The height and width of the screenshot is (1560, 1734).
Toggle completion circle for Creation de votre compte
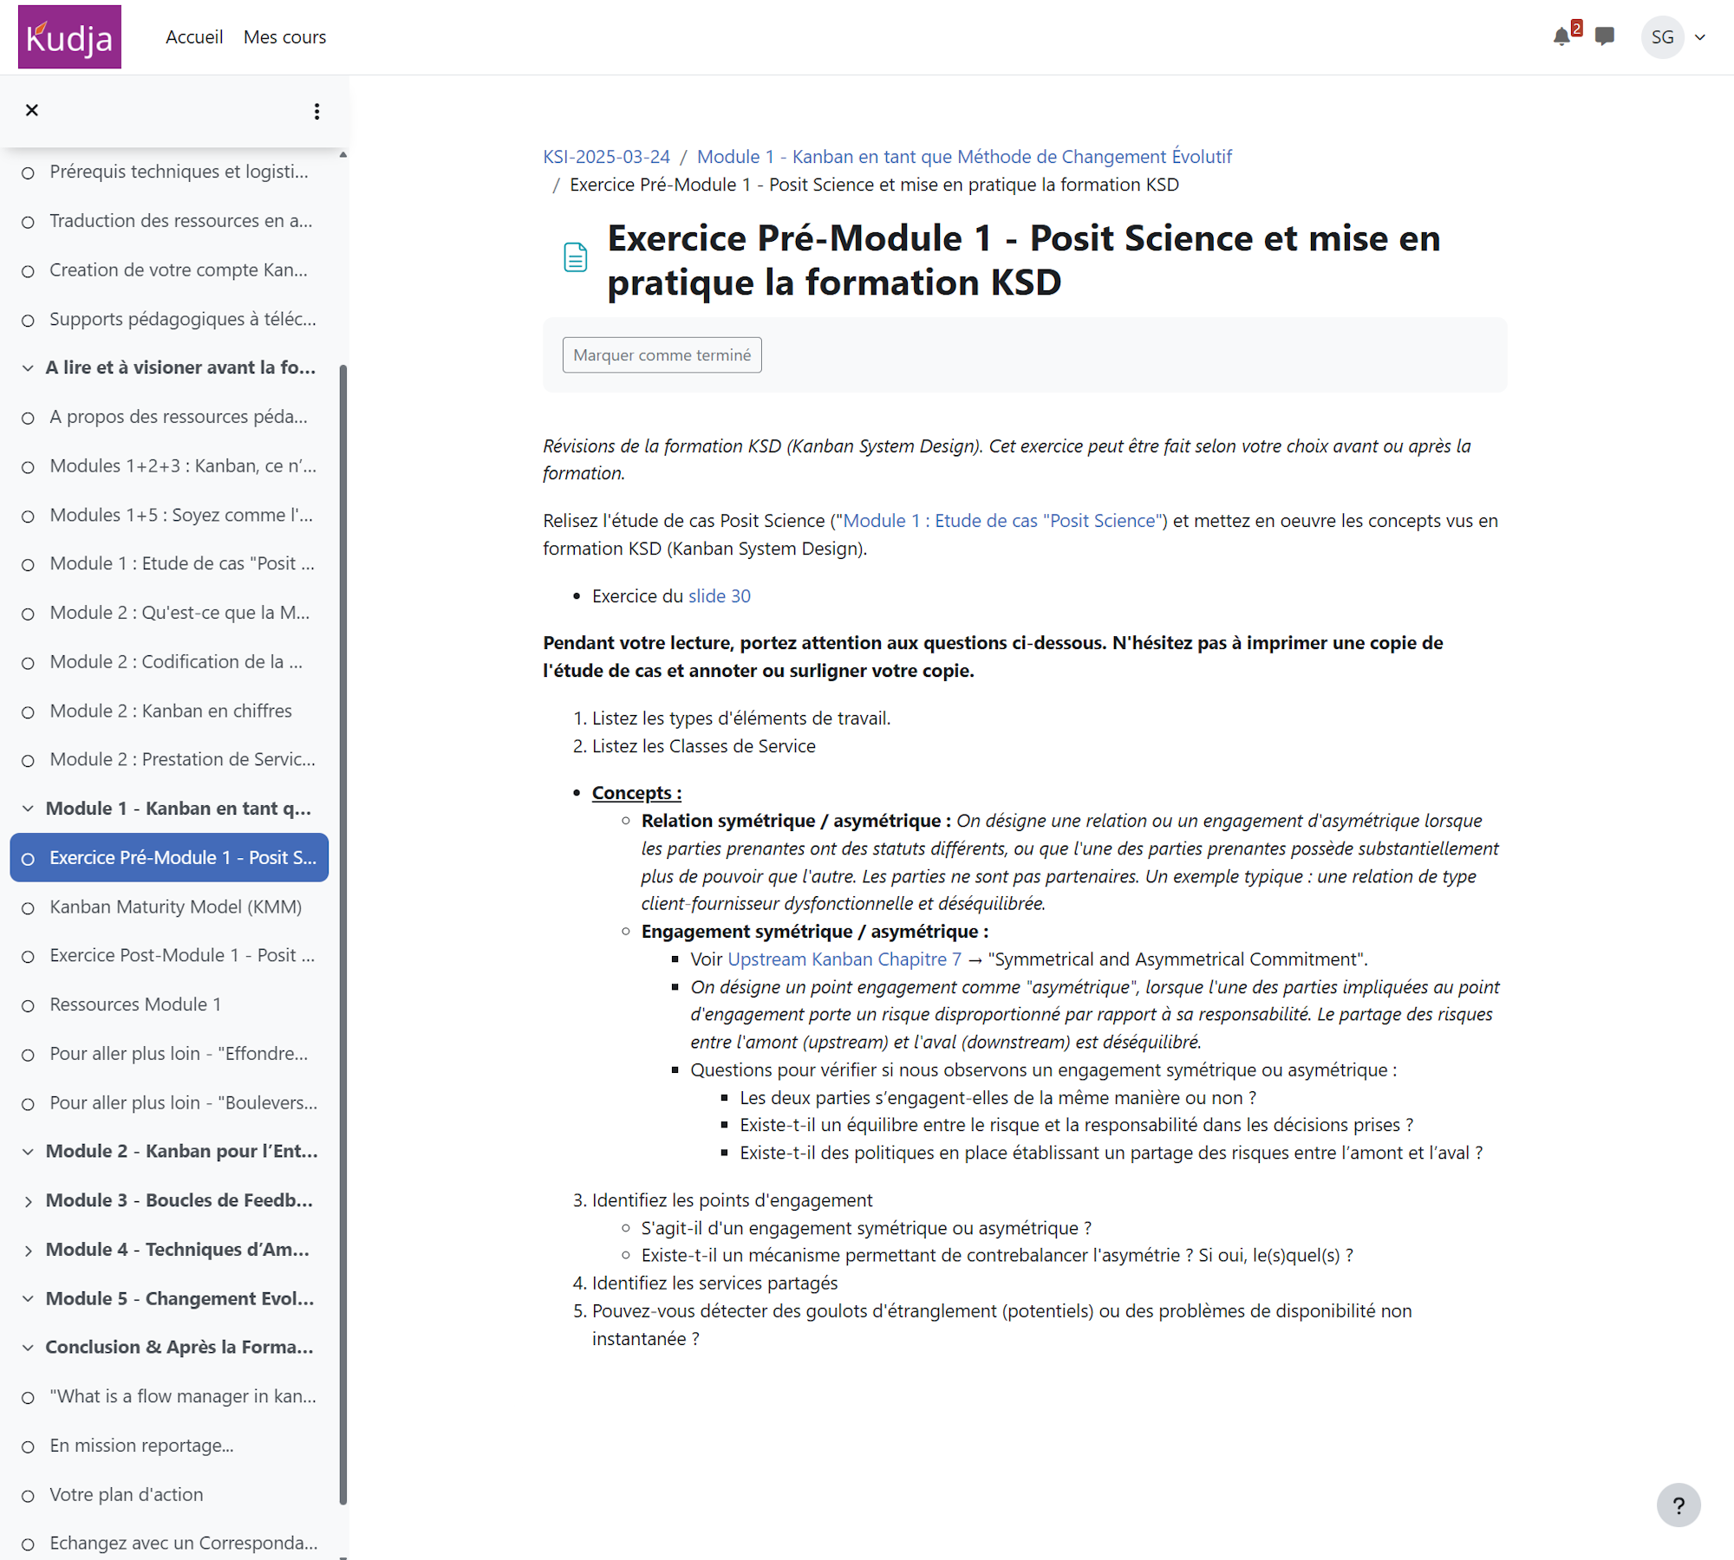tap(28, 271)
